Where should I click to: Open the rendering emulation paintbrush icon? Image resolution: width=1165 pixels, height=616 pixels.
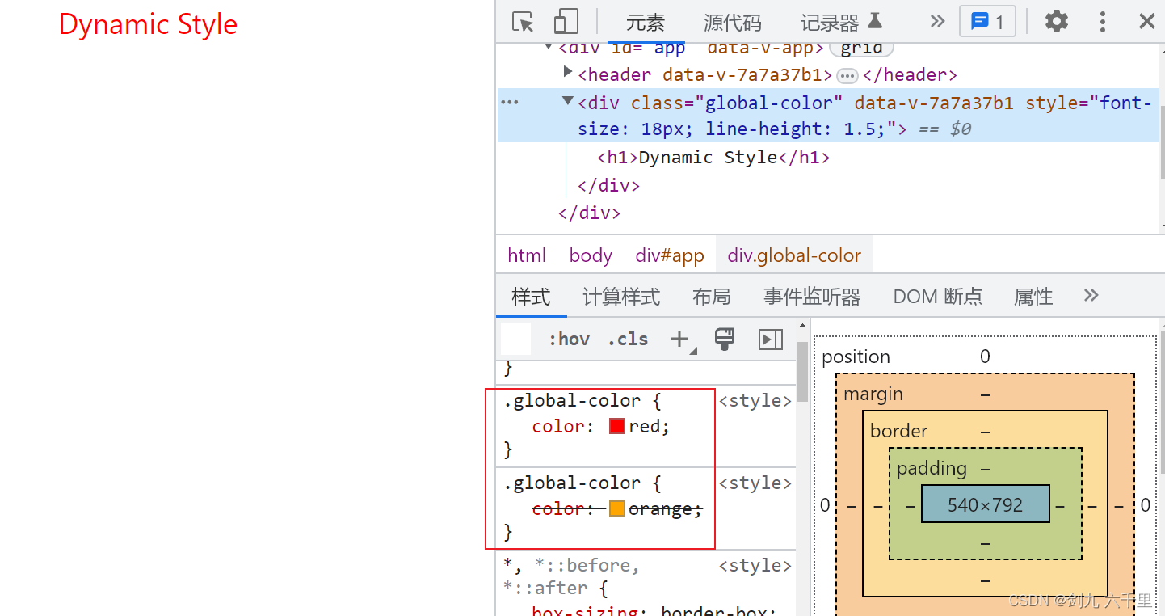tap(725, 340)
